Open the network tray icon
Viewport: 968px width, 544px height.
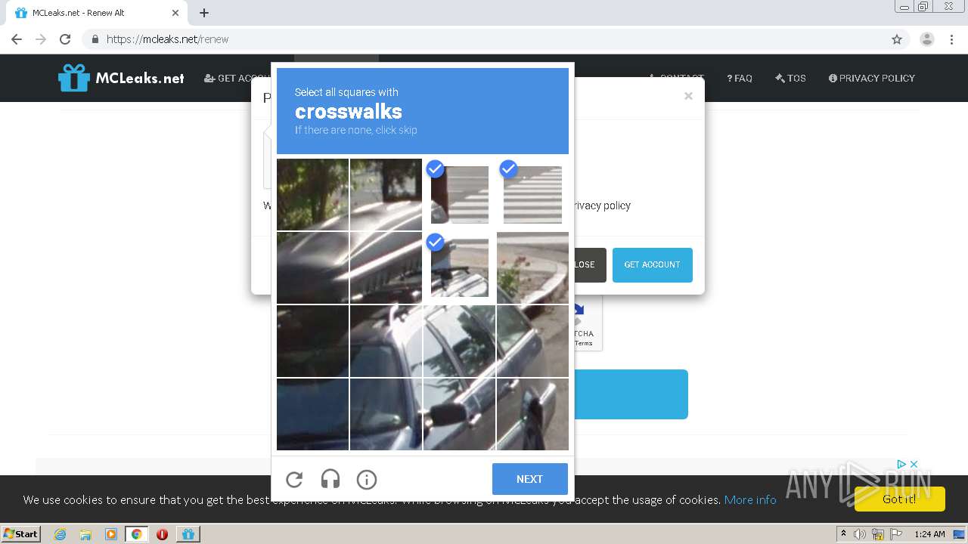879,534
